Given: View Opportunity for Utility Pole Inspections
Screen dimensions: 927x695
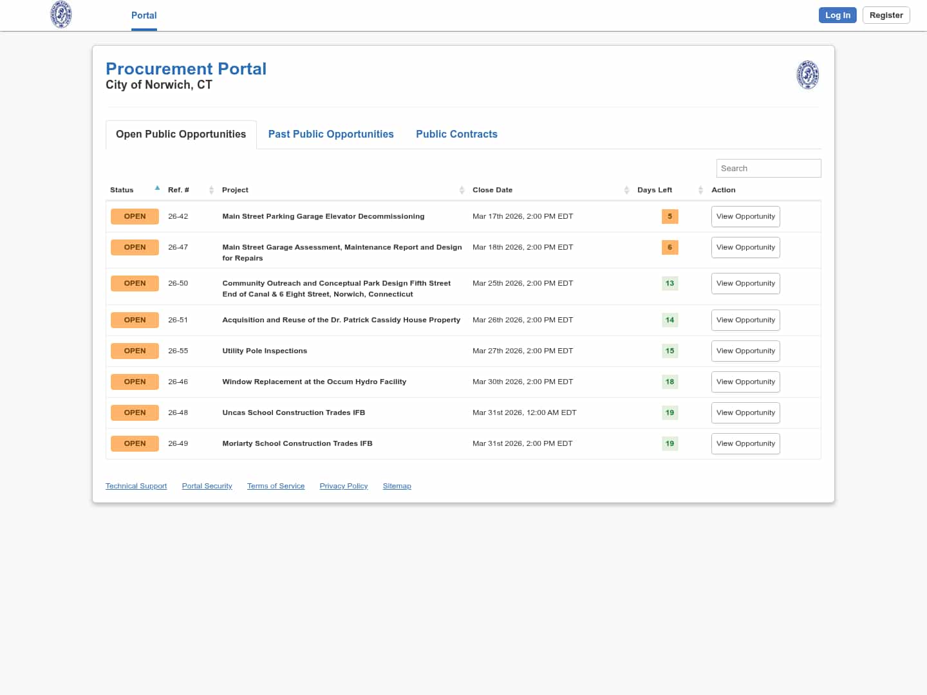Looking at the screenshot, I should pyautogui.click(x=745, y=351).
